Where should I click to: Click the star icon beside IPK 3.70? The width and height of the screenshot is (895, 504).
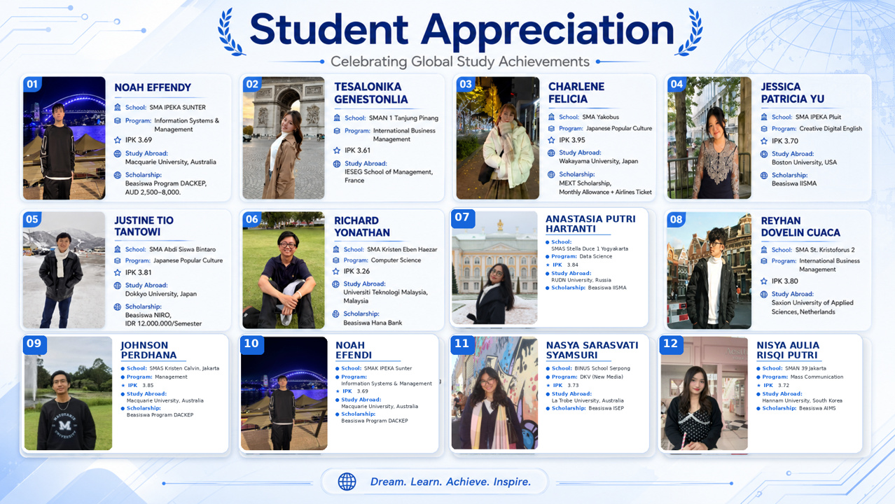pos(764,141)
